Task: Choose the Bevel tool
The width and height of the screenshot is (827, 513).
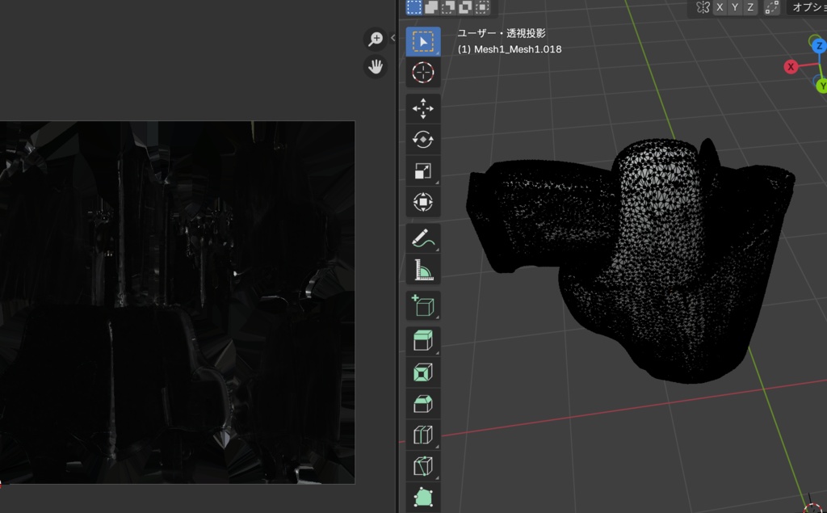Action: [422, 404]
